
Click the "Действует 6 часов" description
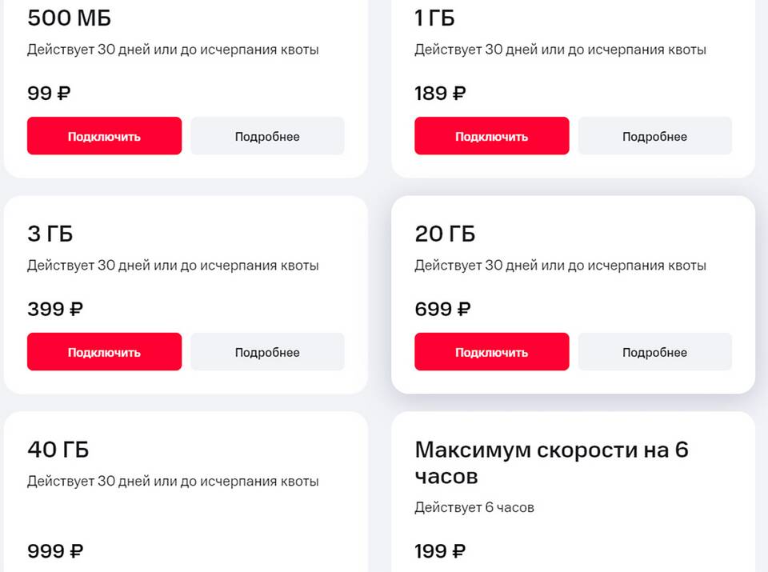pos(474,507)
